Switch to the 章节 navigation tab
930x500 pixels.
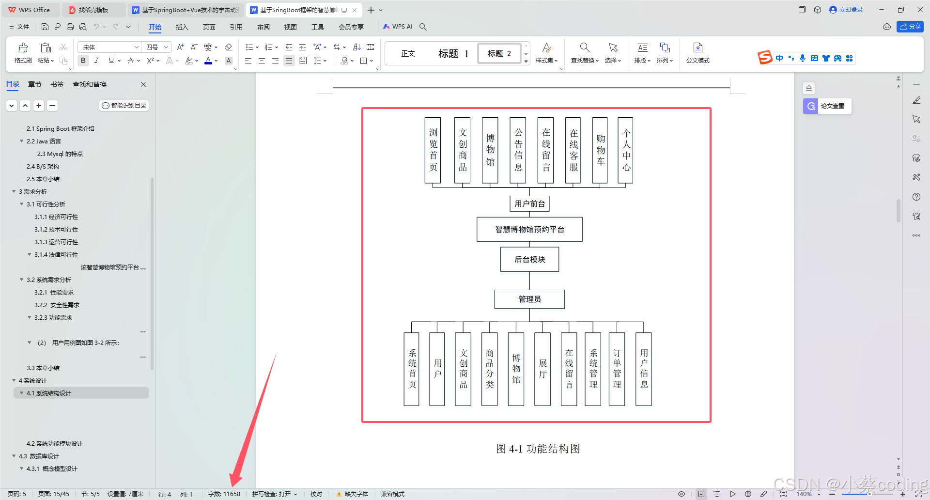coord(35,84)
